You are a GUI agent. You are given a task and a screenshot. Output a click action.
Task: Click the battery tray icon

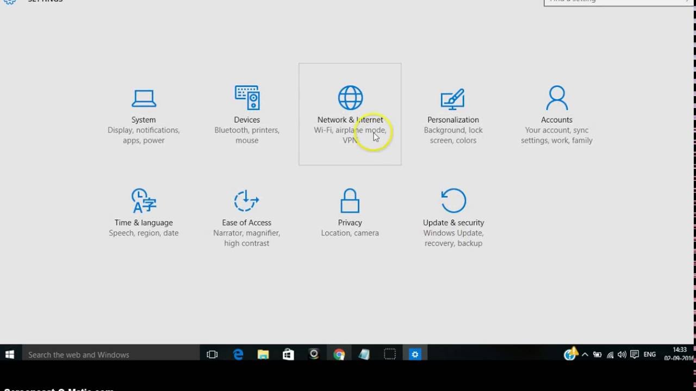597,355
